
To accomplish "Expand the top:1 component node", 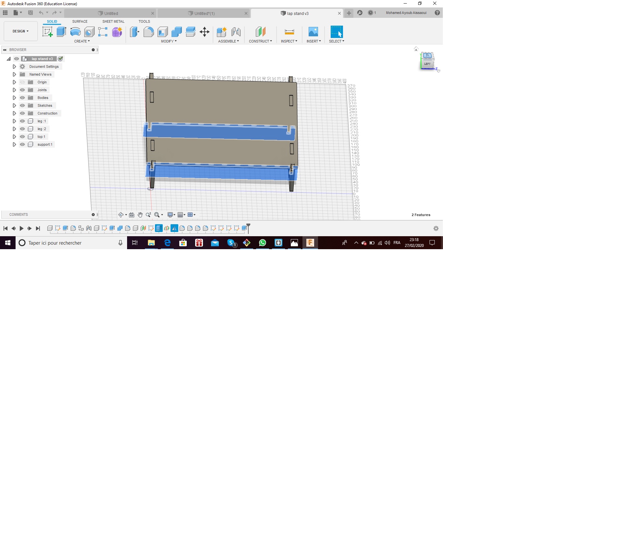I will tap(14, 137).
